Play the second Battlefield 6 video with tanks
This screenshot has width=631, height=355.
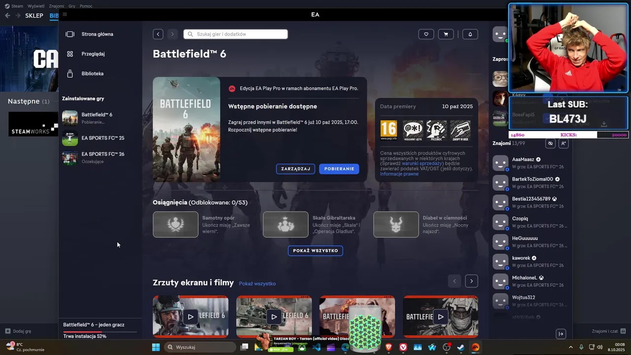pyautogui.click(x=274, y=317)
